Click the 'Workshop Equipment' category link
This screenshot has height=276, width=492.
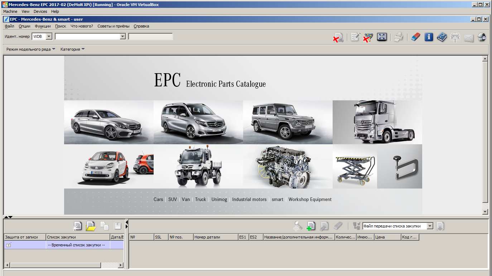click(x=310, y=200)
